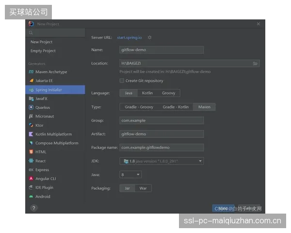The width and height of the screenshot is (291, 233).
Task: Select Java language option
Action: pos(129,93)
